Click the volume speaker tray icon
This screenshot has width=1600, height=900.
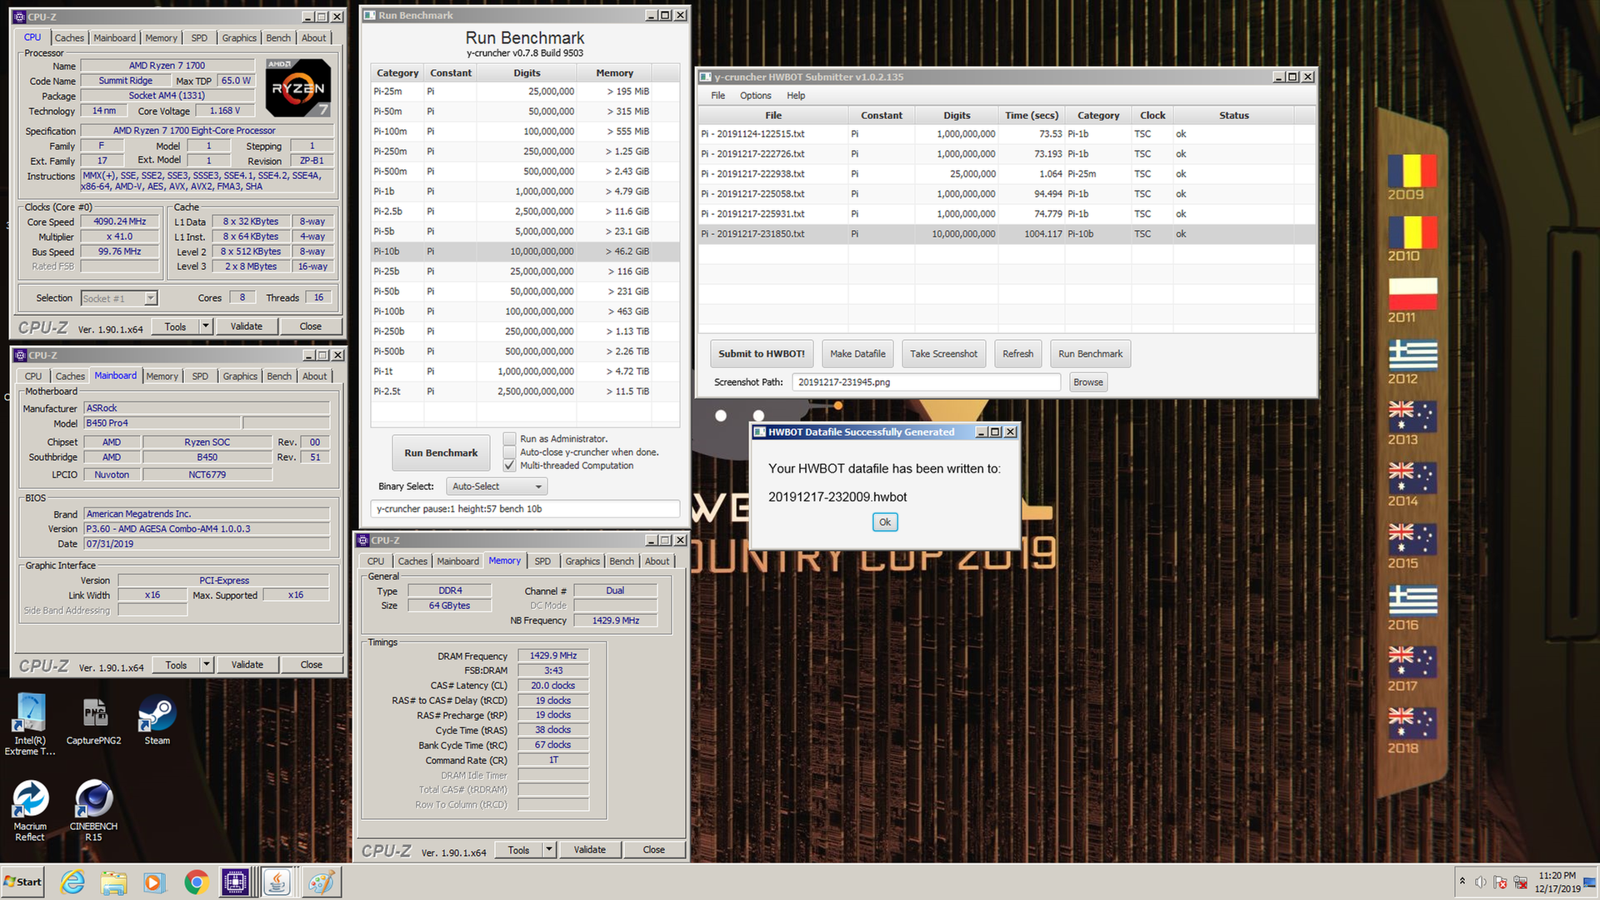tap(1480, 882)
